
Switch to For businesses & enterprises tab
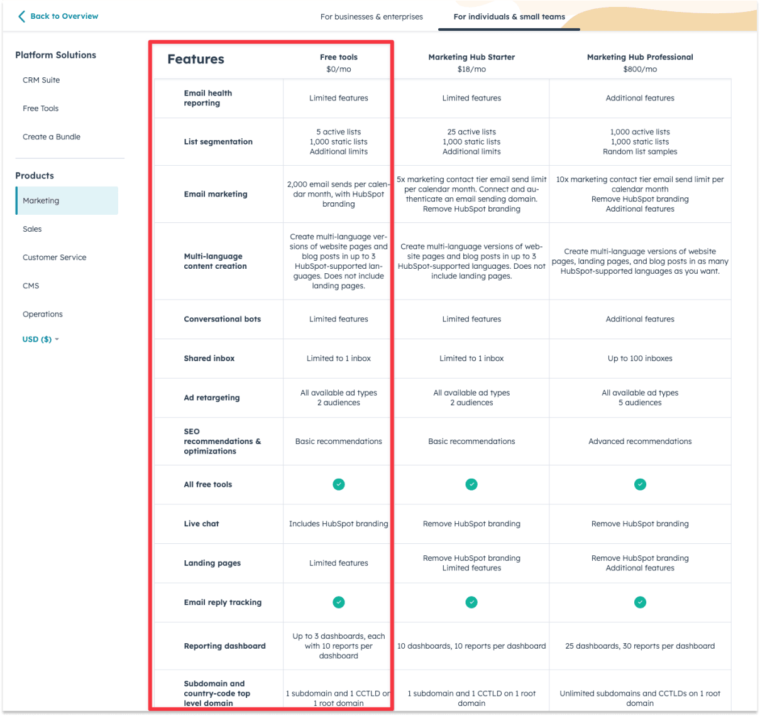coord(371,16)
